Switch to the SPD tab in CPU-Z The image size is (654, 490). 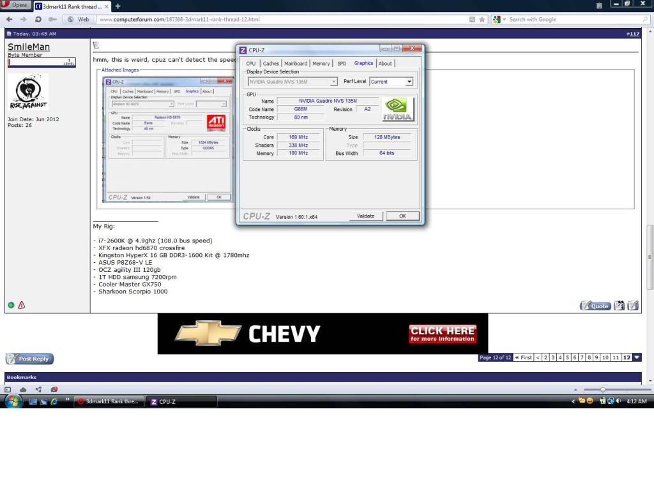(342, 63)
